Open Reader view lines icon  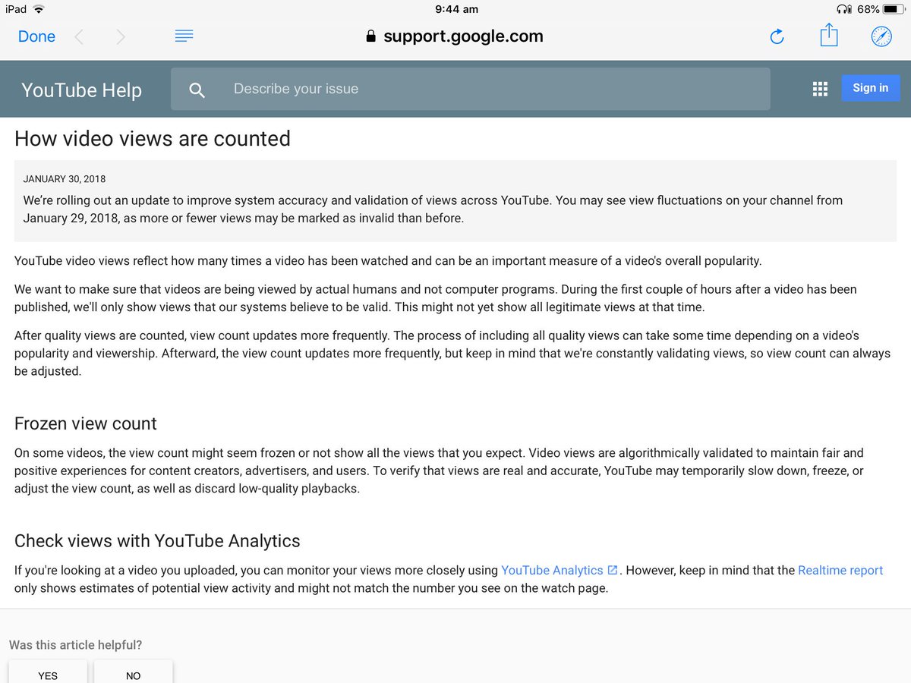coord(184,36)
